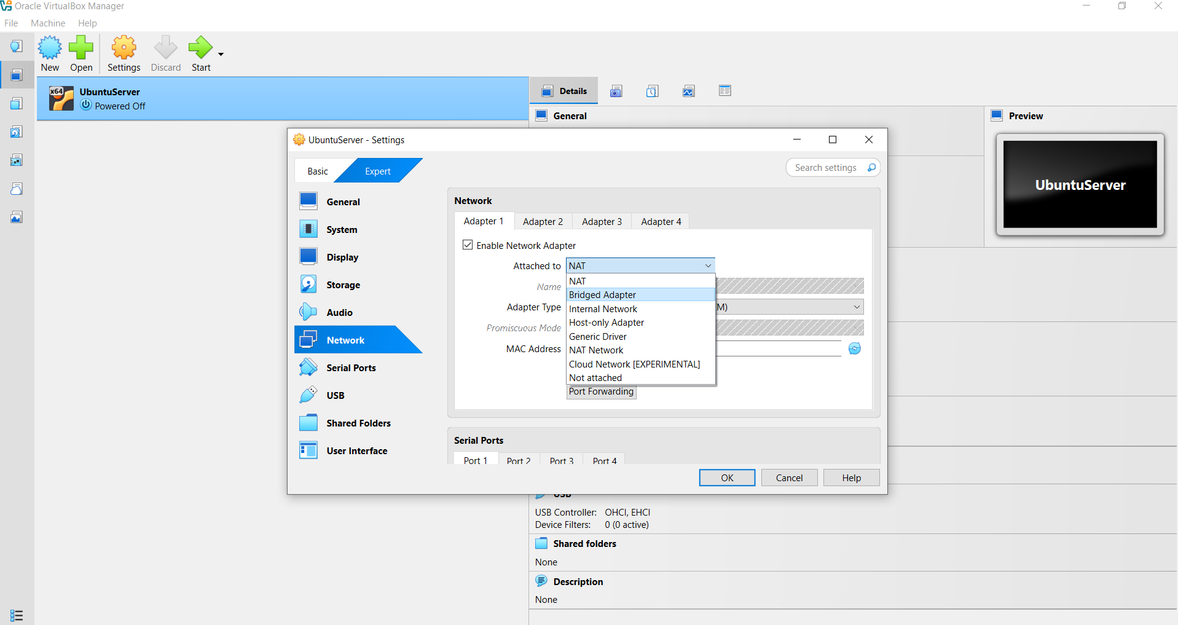Regenerate MAC address with the refresh icon

click(x=855, y=349)
